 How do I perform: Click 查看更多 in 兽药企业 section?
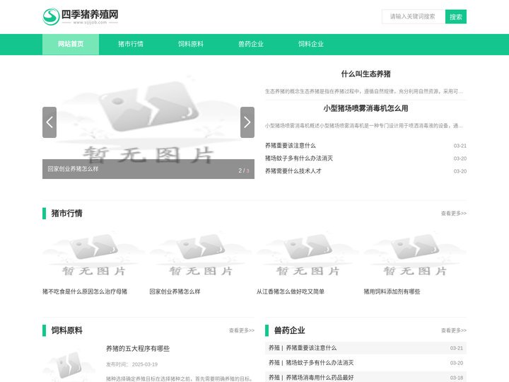453,330
